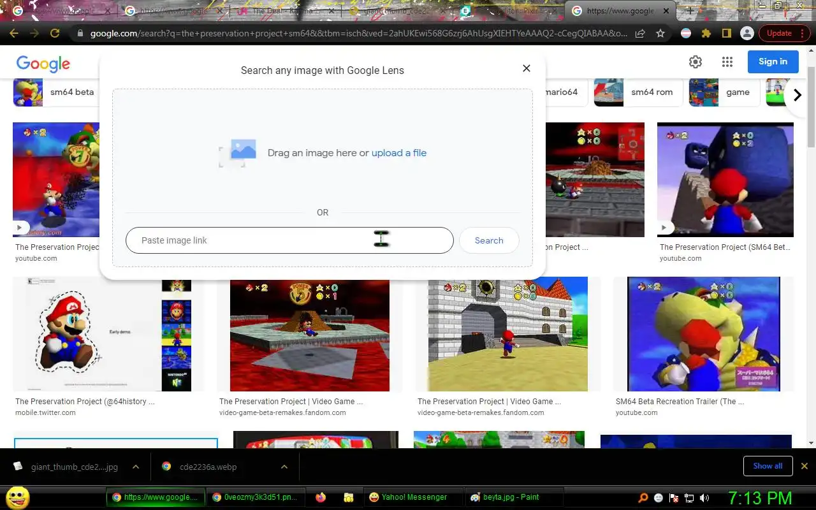
Task: Show more filter chips with right arrow
Action: [797, 95]
